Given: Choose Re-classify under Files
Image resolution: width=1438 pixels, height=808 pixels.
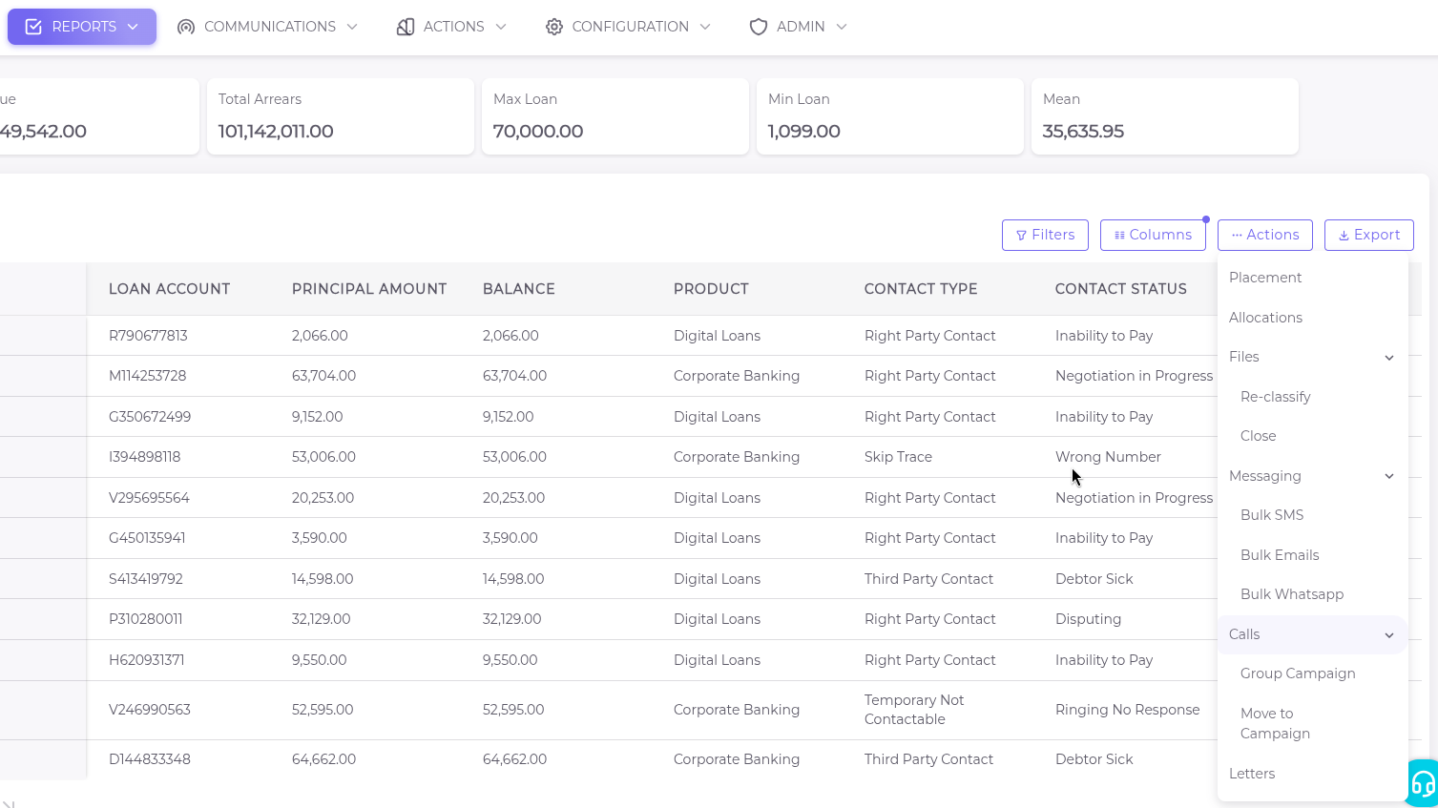Looking at the screenshot, I should tap(1275, 397).
